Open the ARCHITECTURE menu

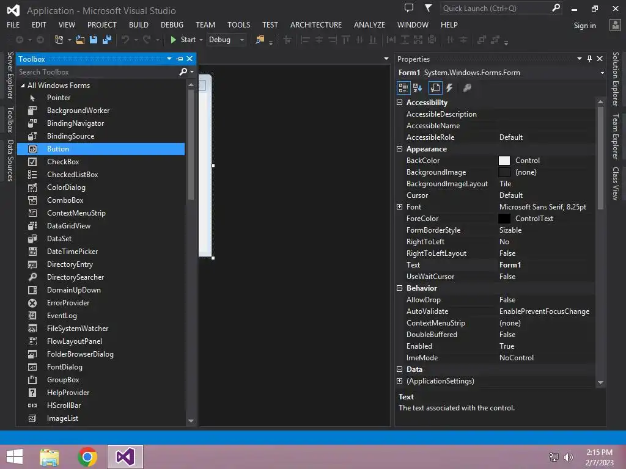pos(316,24)
